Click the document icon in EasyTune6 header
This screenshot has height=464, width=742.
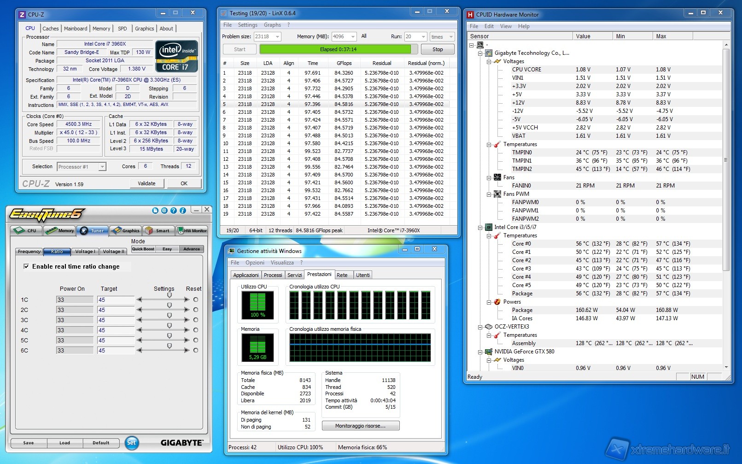pos(155,211)
